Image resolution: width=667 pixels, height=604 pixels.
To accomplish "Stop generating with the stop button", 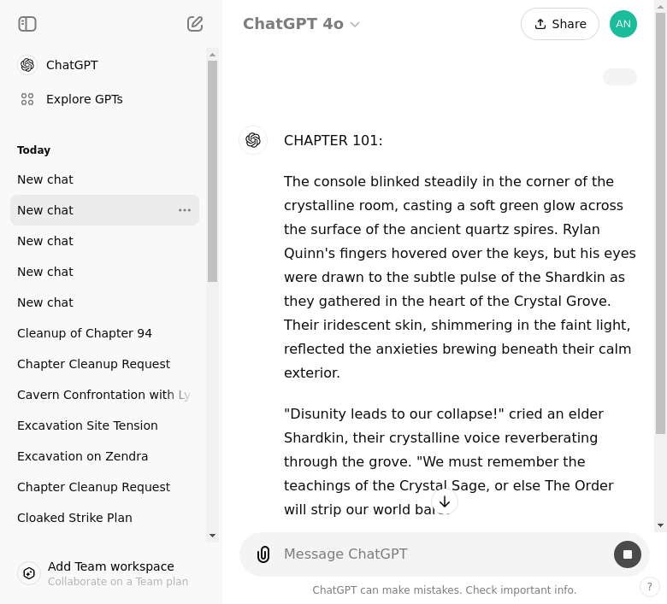I will tap(628, 554).
